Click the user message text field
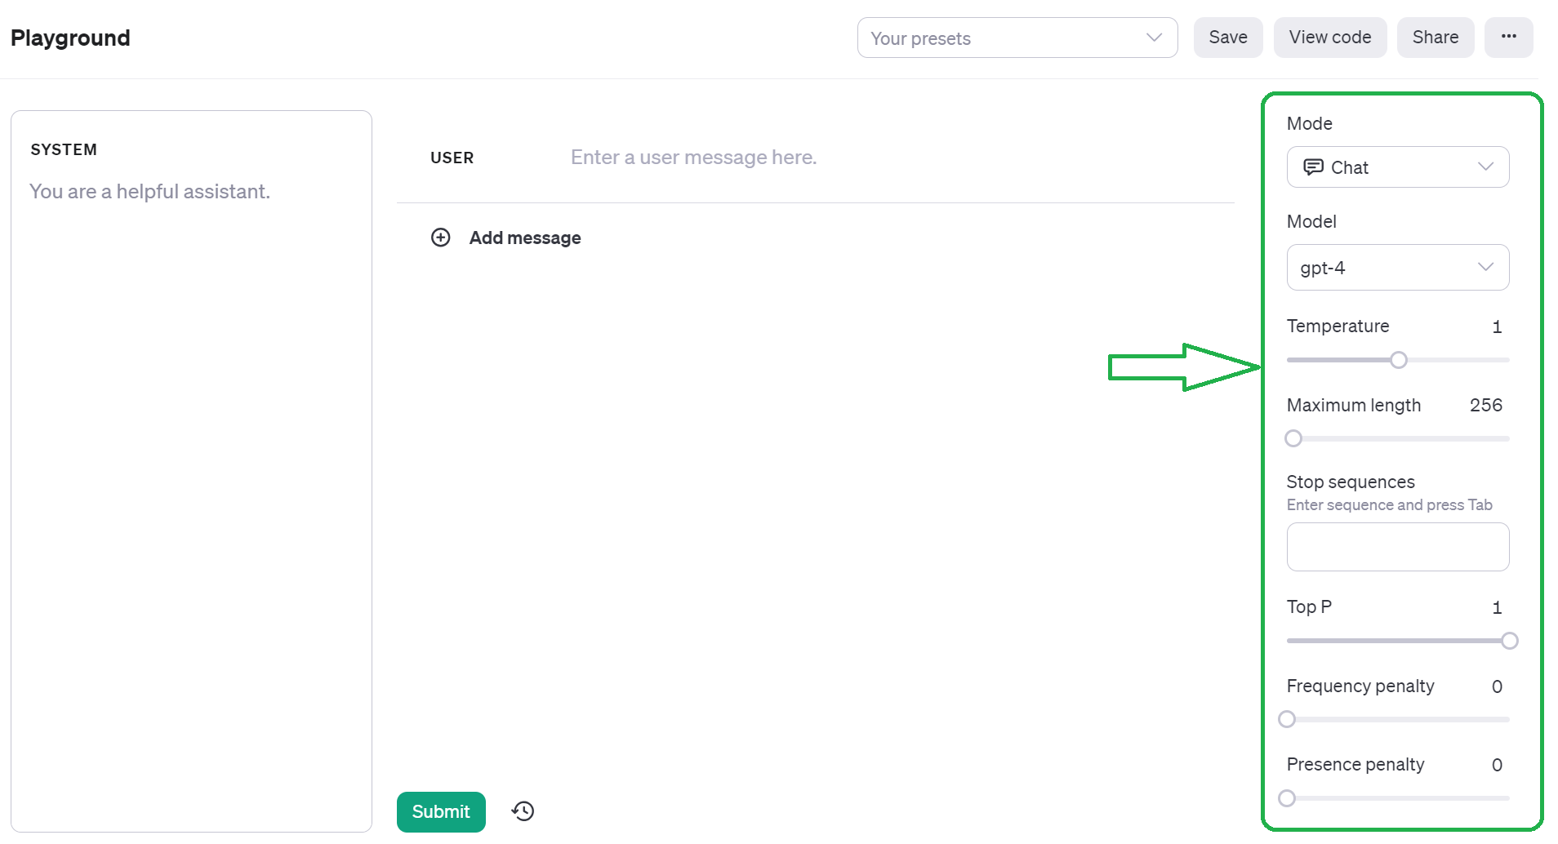Screen dimensions: 1558x844 pos(817,158)
